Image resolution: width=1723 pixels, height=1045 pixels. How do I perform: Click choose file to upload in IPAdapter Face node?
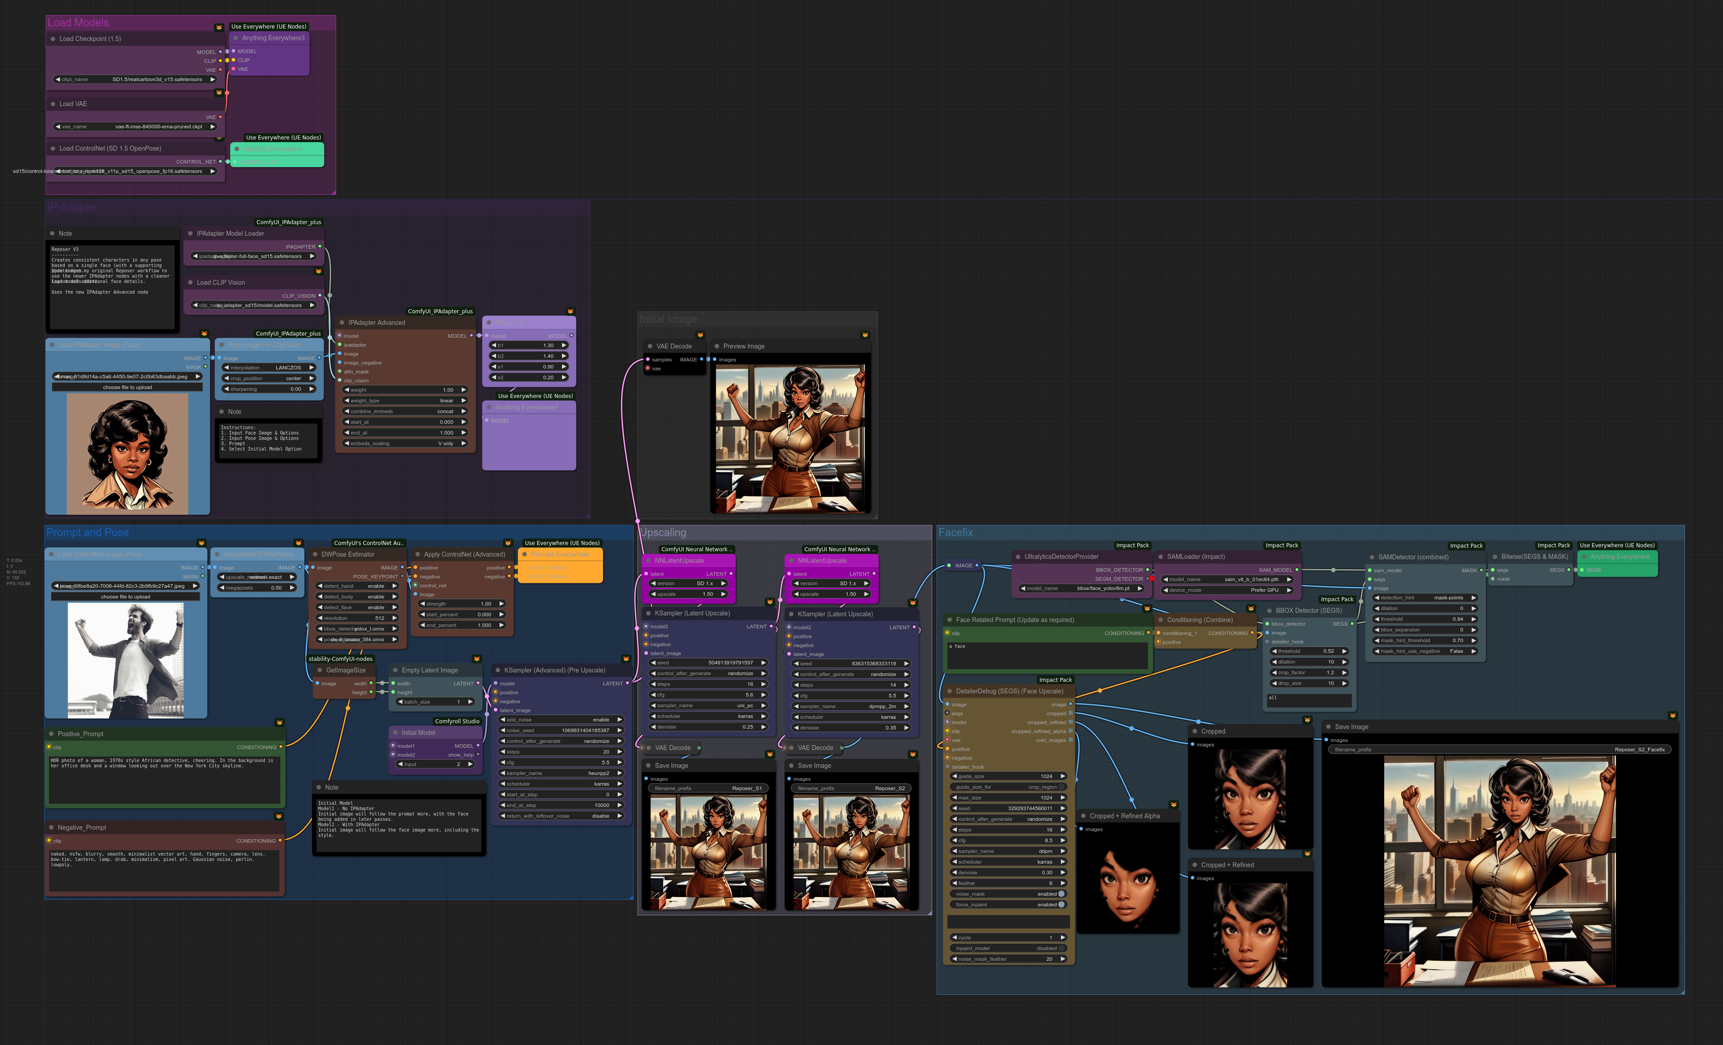click(x=127, y=387)
